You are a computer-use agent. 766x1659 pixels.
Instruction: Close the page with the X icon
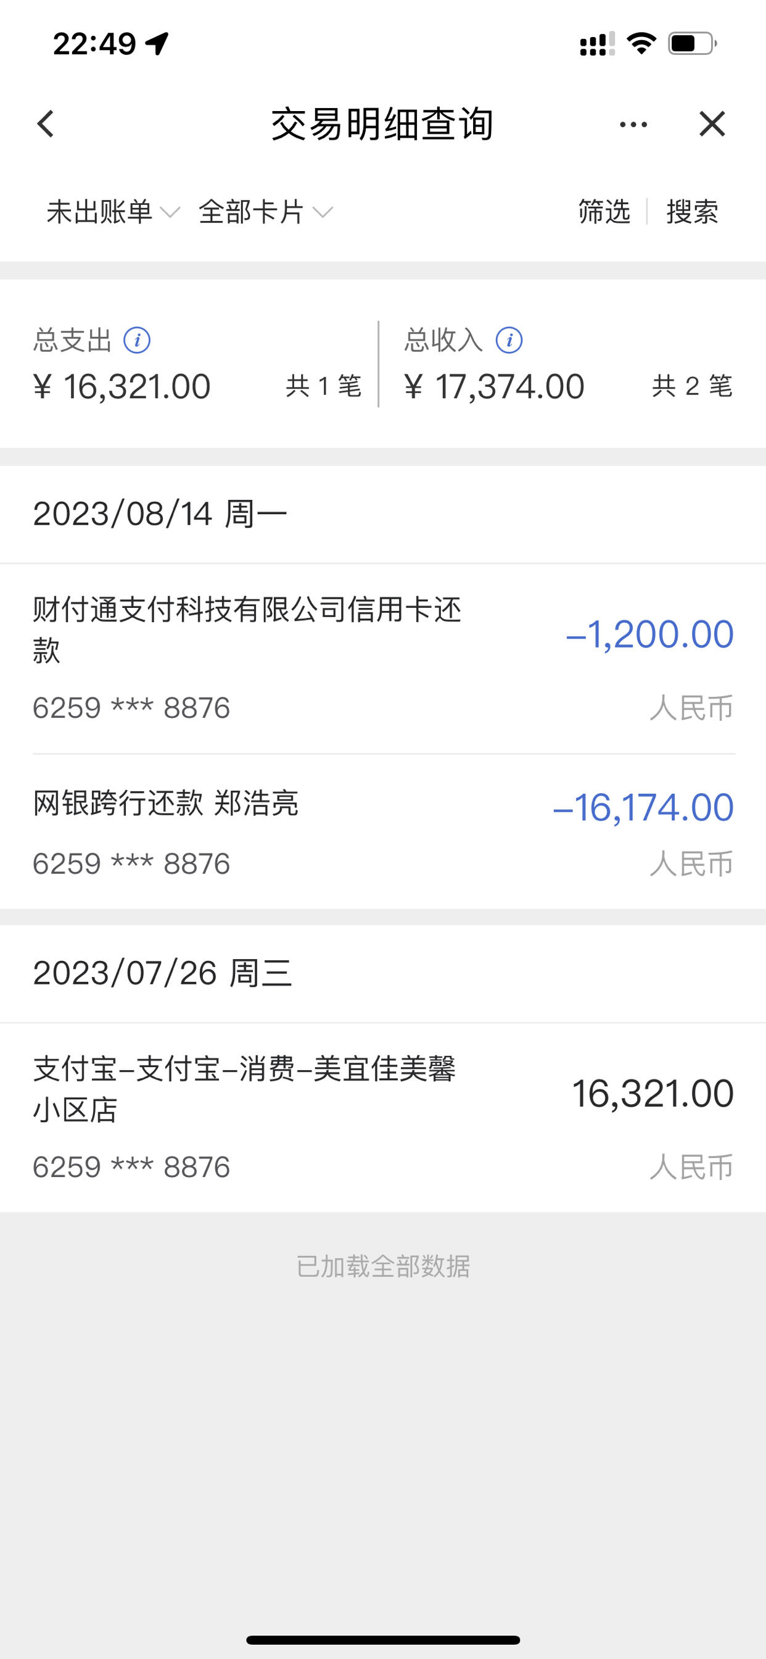click(712, 123)
